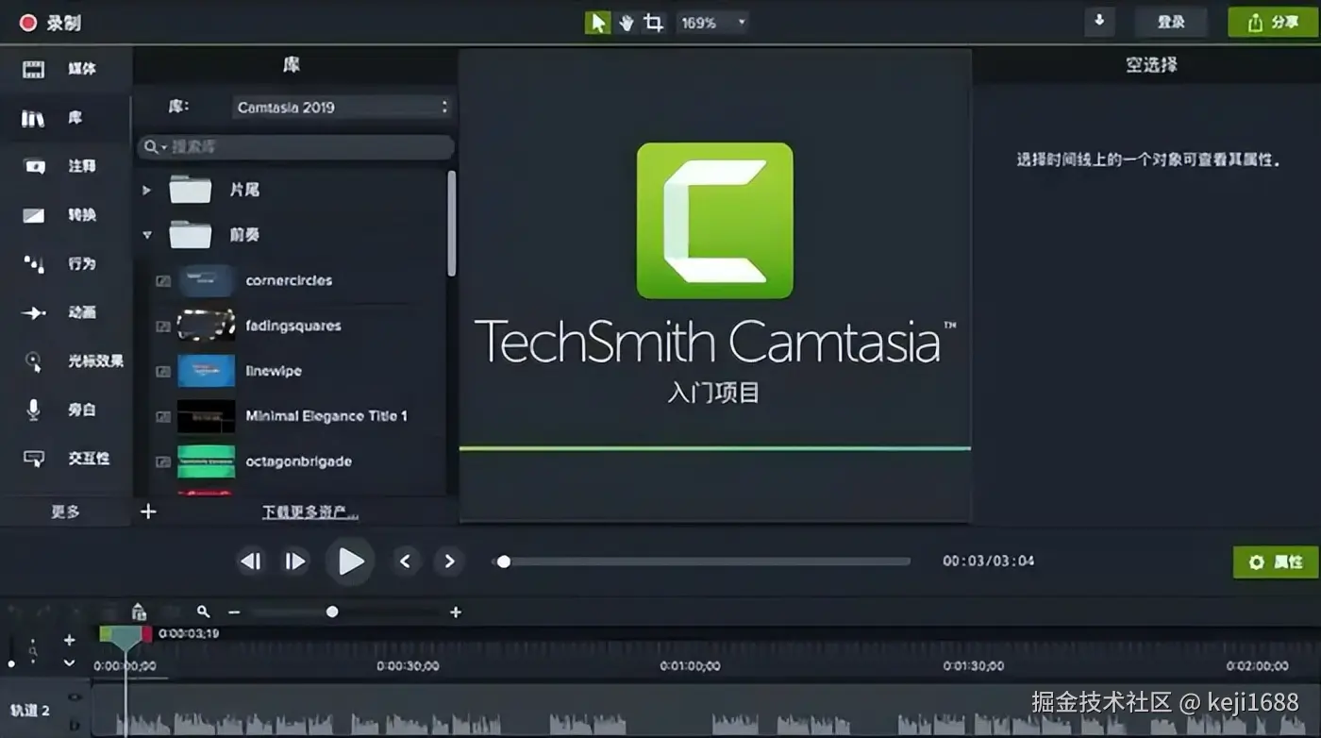Click the timeline zoom slider handle

(x=332, y=612)
